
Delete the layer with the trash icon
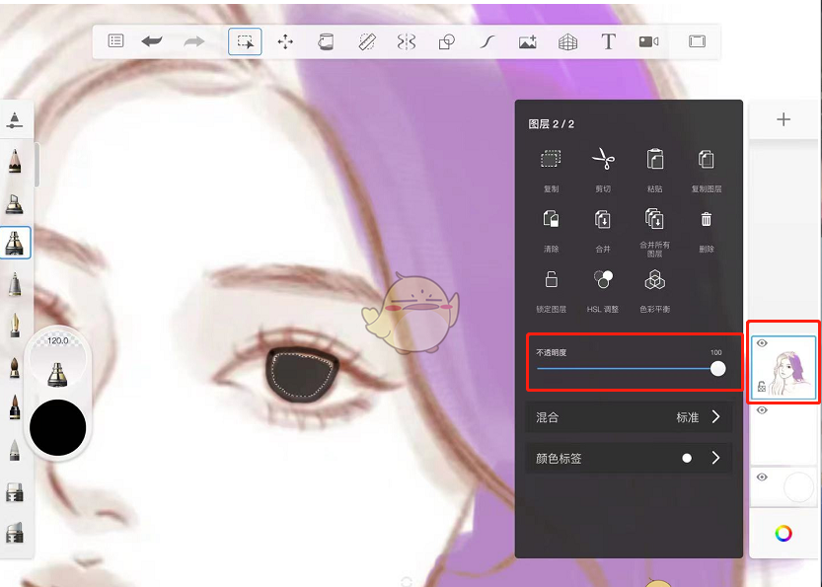(x=707, y=219)
